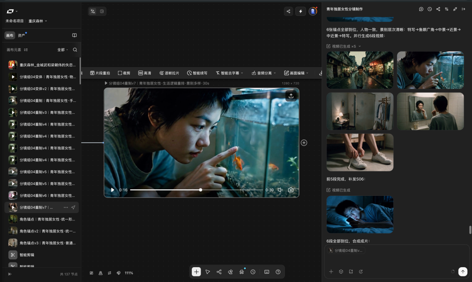
Task: Click the chat panel vertical scrollbar
Action: point(470,230)
